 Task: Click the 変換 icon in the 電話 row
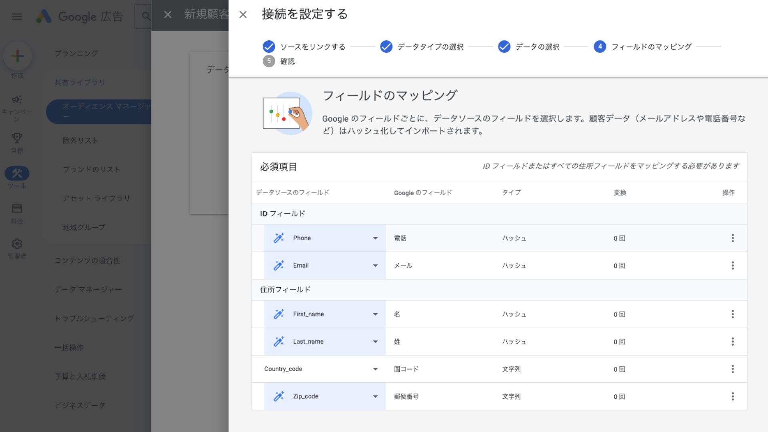622,238
